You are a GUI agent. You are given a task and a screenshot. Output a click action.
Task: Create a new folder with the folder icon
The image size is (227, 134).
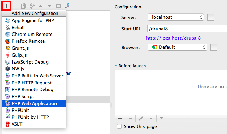58,6
